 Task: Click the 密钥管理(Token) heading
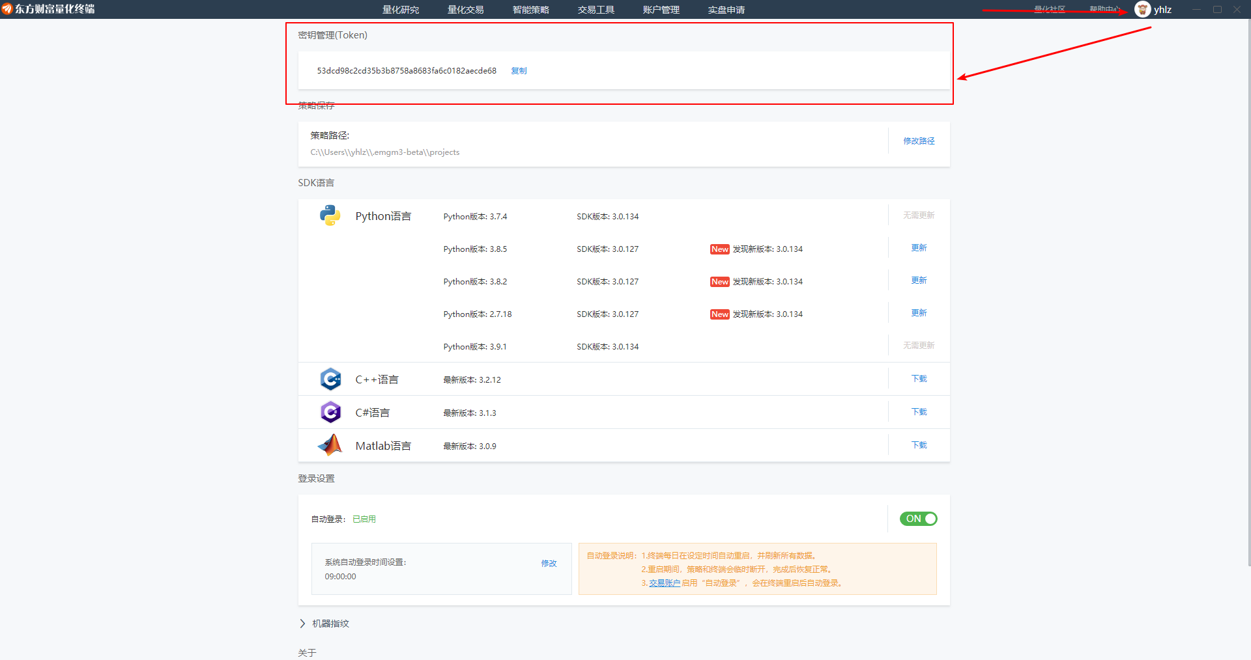pyautogui.click(x=332, y=35)
